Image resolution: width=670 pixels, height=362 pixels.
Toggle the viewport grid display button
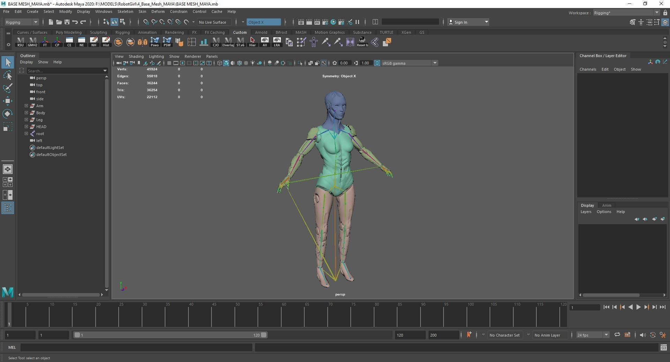click(x=169, y=63)
